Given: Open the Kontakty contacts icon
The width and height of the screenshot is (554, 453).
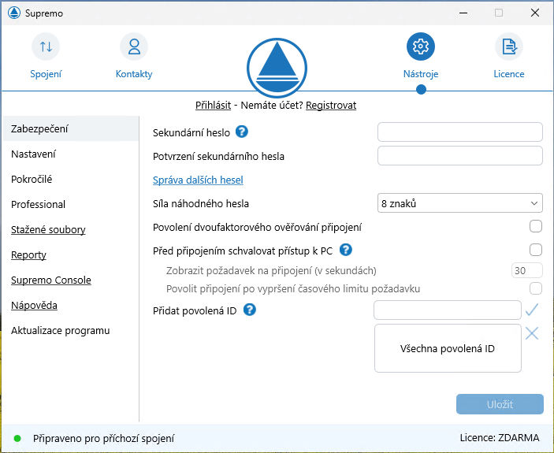Looking at the screenshot, I should tap(134, 47).
